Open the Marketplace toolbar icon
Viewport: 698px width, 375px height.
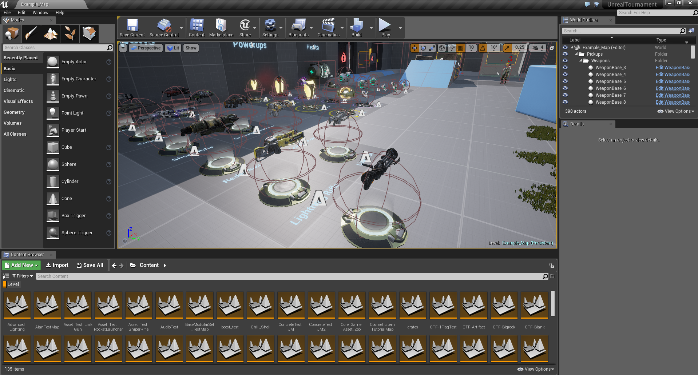[221, 28]
